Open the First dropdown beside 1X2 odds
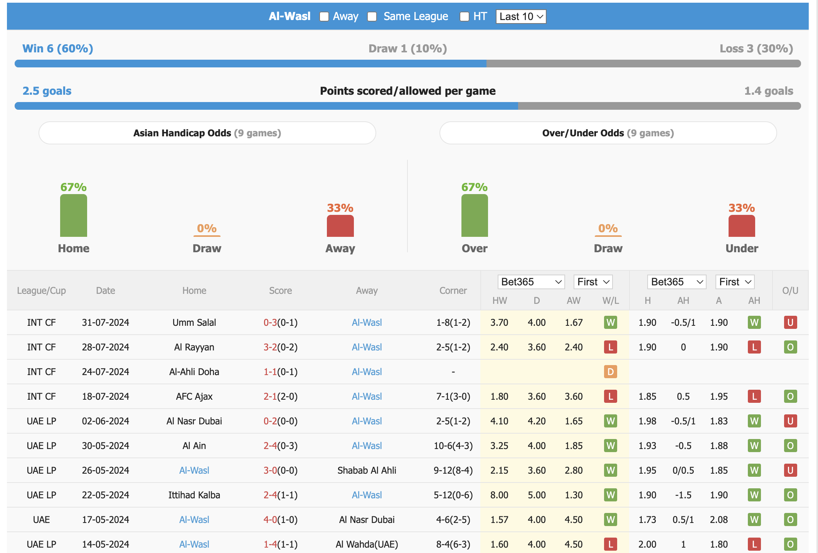 (593, 282)
